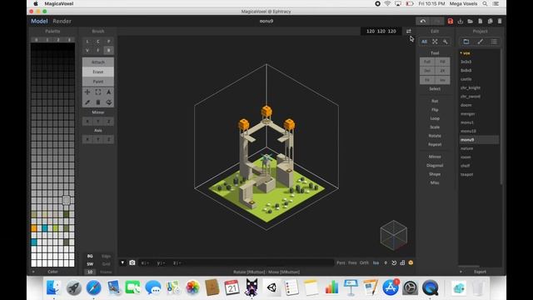The height and width of the screenshot is (300, 533).
Task: Click the model size field 120 120 120
Action: (381, 32)
